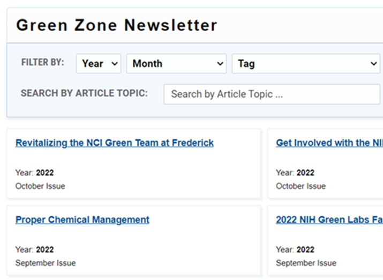Click September Issue under NIH Green Labs article

point(306,263)
